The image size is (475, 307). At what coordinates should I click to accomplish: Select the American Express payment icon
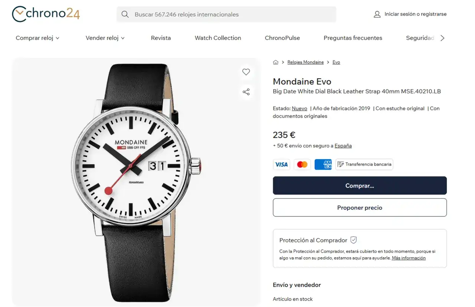(x=323, y=164)
